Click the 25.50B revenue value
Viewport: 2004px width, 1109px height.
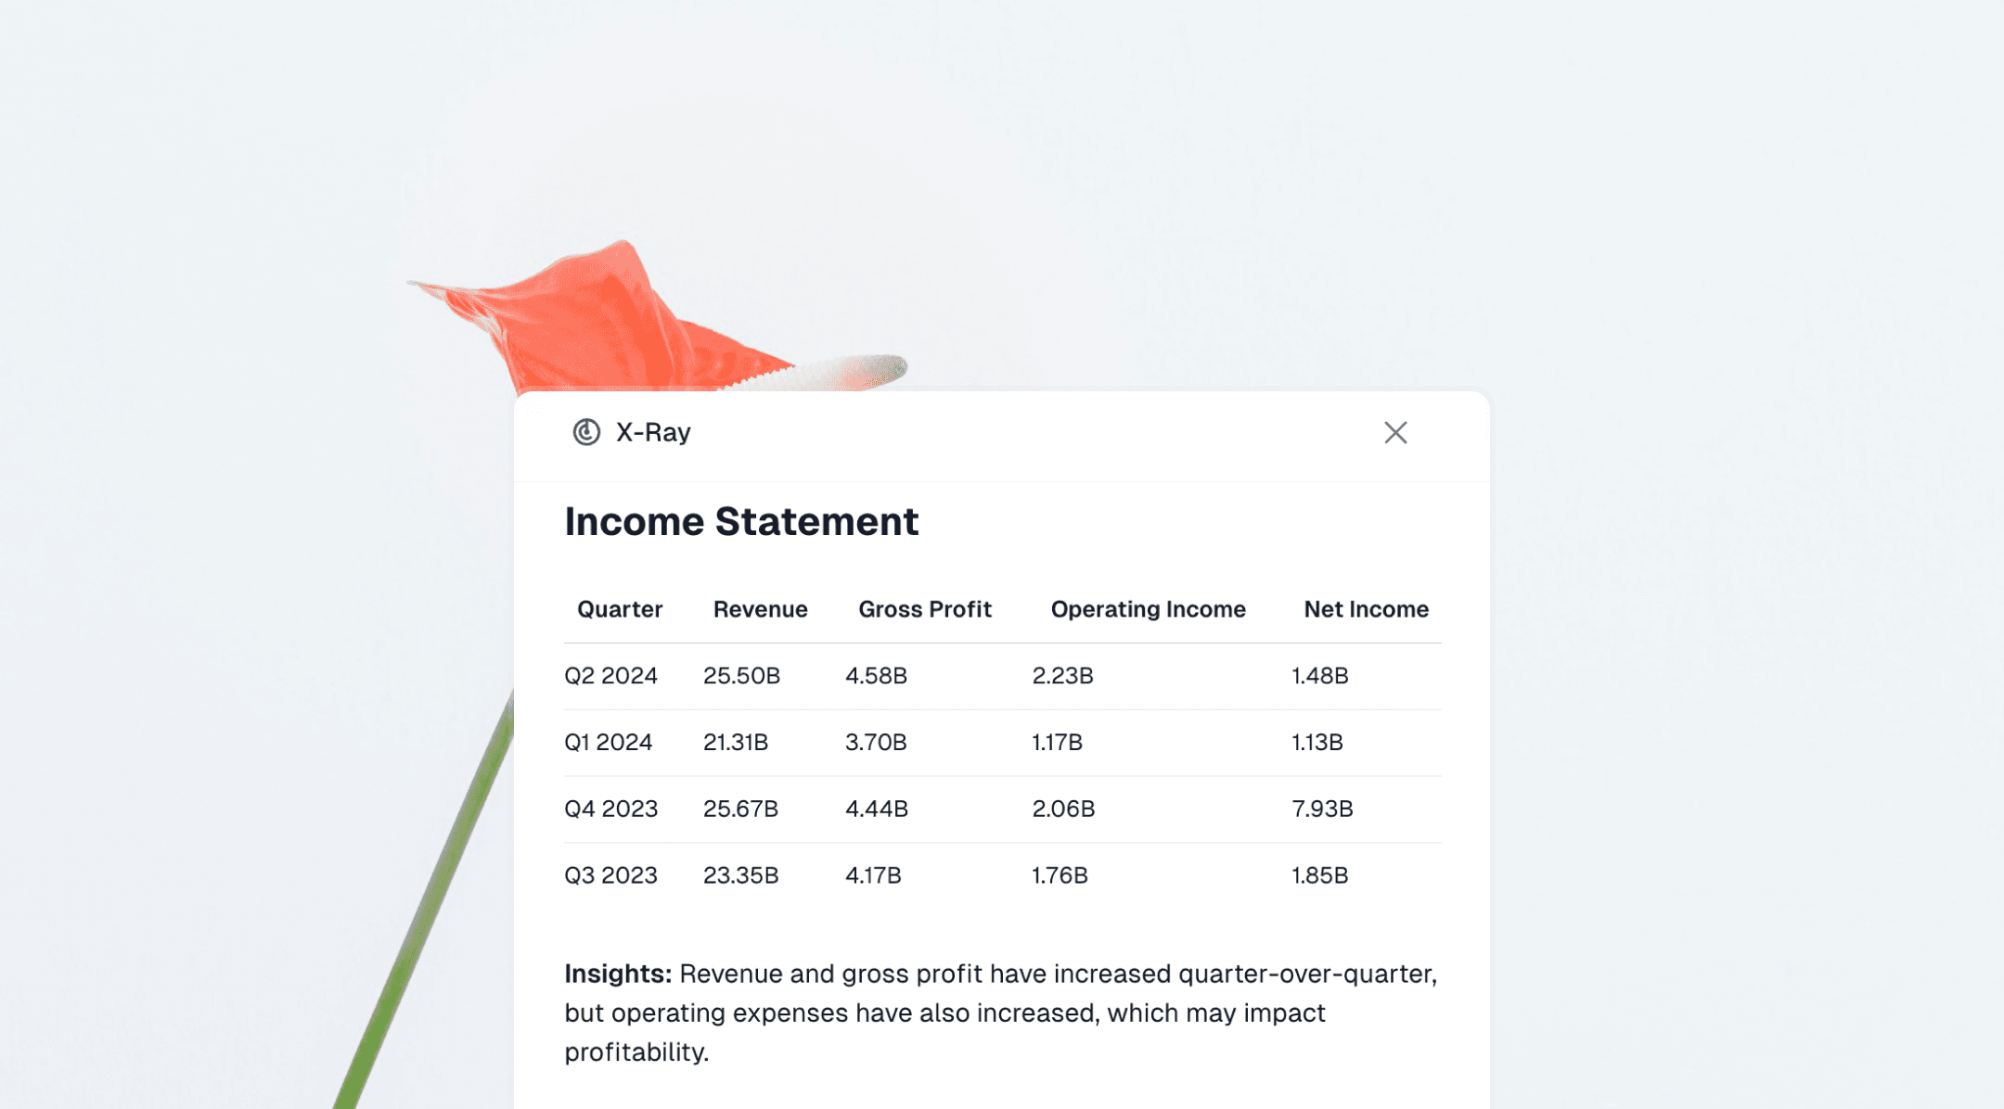tap(741, 676)
